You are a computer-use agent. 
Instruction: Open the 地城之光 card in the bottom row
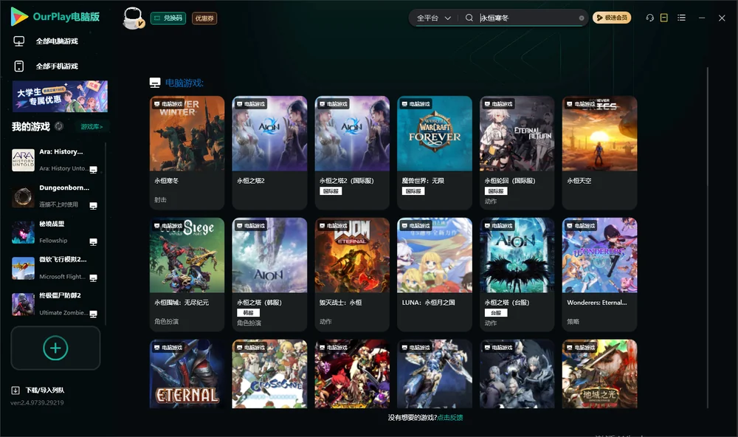[599, 374]
